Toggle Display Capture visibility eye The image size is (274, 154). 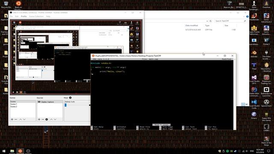click(39, 102)
